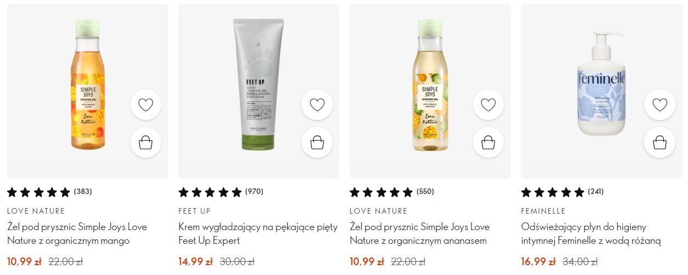Favorite the Feminelle intimate wash
This screenshot has width=688, height=275.
(x=660, y=105)
